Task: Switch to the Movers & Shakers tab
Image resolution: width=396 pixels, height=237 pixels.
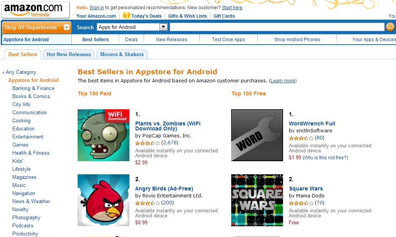Action: pyautogui.click(x=122, y=54)
